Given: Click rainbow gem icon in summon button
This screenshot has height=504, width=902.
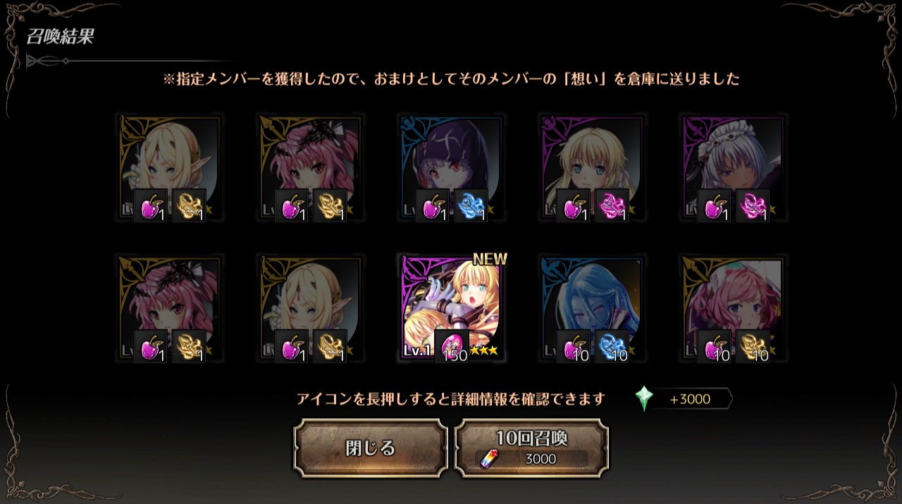Looking at the screenshot, I should coord(488,459).
